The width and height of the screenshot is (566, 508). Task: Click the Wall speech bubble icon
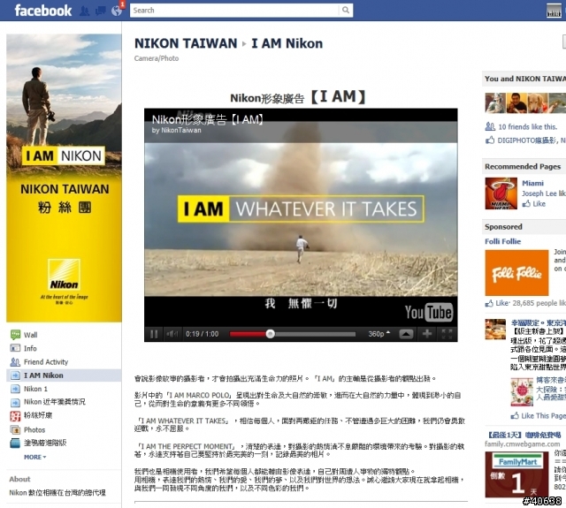[x=15, y=335]
